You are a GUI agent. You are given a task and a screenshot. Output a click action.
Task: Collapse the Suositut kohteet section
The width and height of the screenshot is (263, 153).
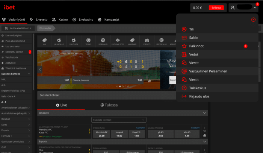click(x=29, y=74)
